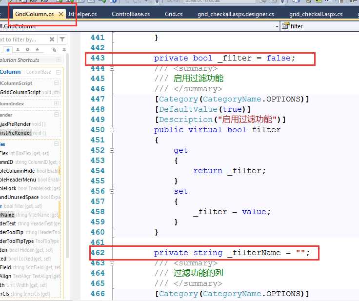Collapse the get accessor at line 452
This screenshot has width=359, height=301.
tap(112, 150)
